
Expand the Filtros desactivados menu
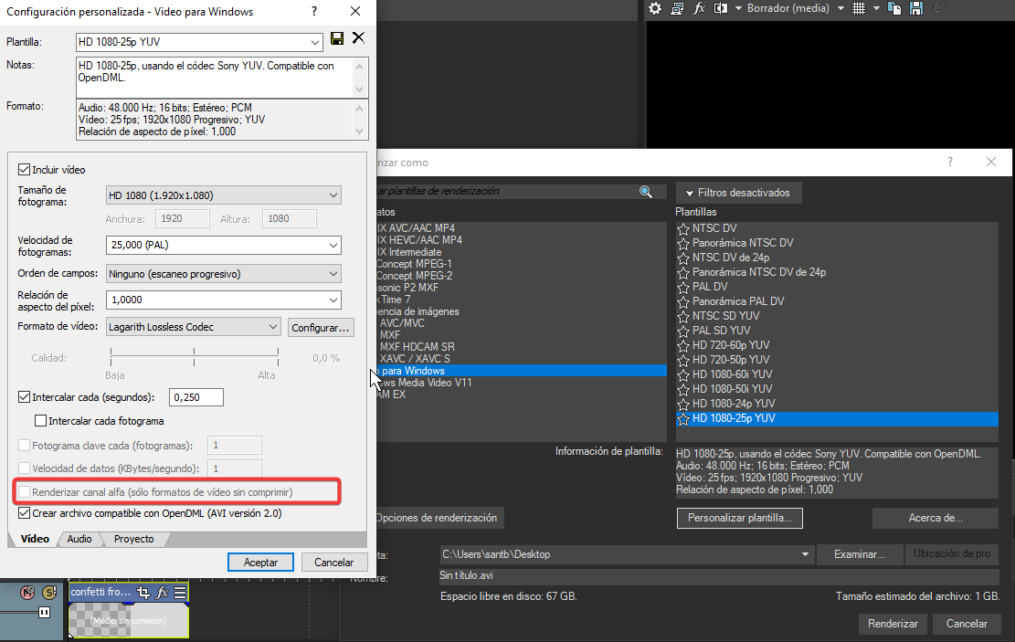pos(738,192)
